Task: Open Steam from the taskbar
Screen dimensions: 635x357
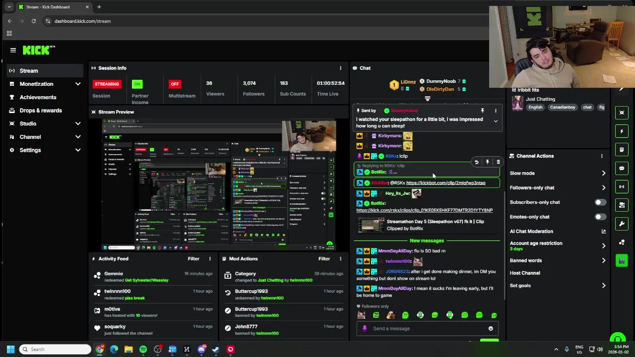Action: [x=216, y=350]
